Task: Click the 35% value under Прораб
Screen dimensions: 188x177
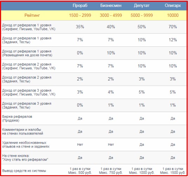Action: pos(80,27)
